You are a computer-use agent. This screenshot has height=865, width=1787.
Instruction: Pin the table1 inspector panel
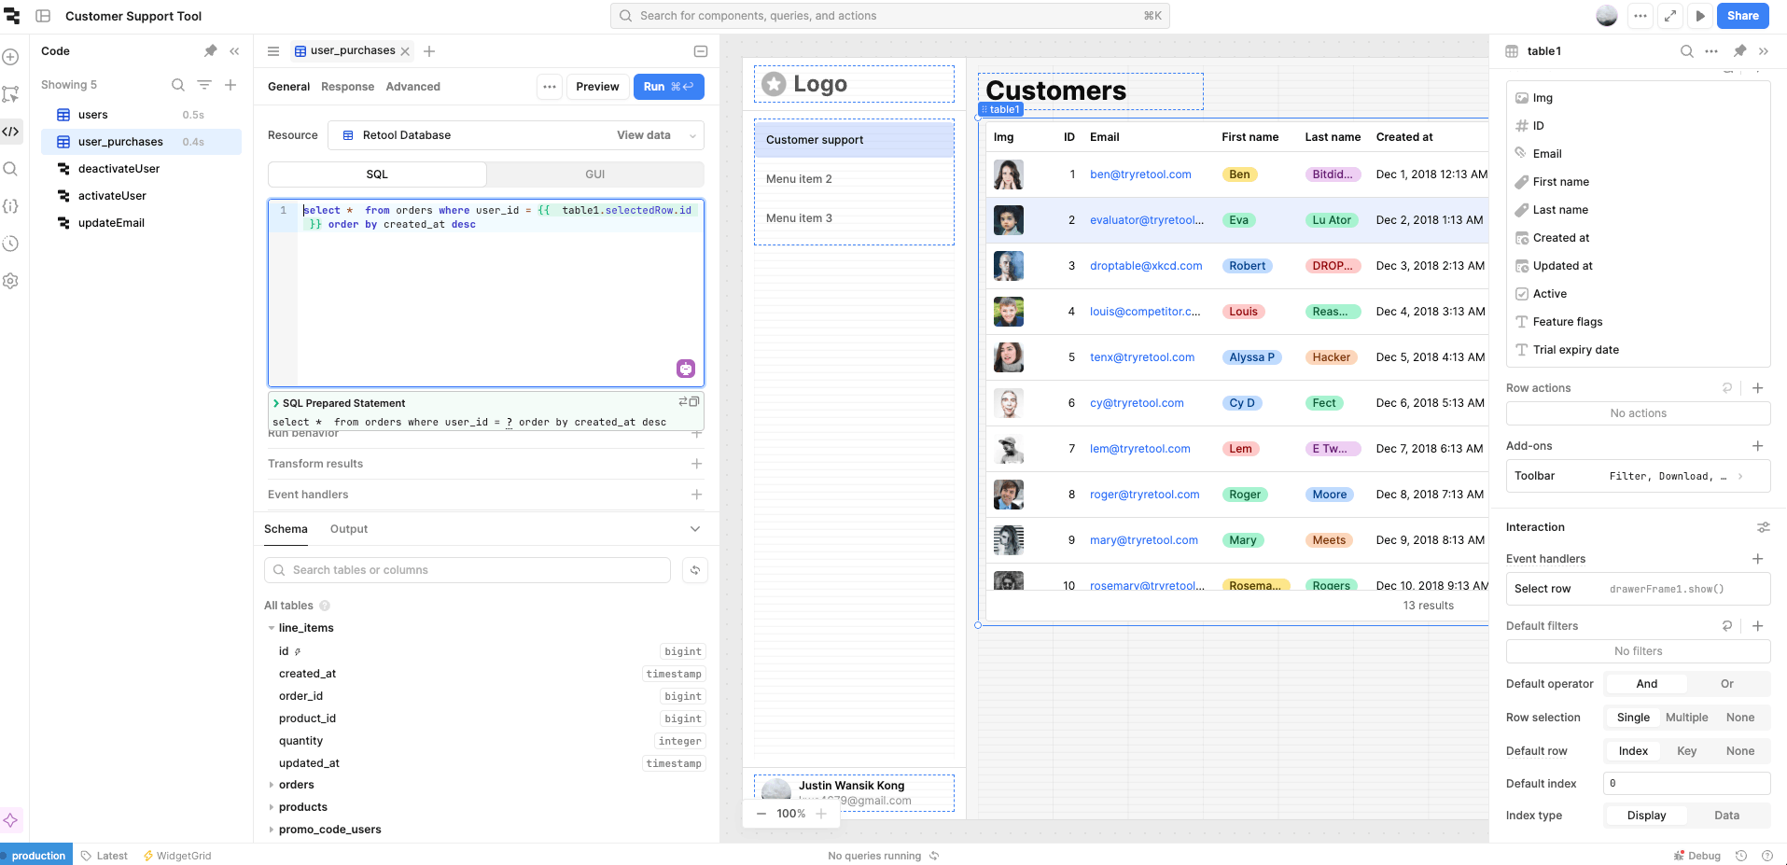pos(1739,51)
